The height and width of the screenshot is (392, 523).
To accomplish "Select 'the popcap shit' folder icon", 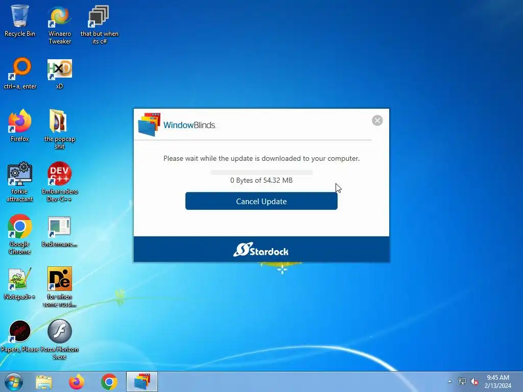I will point(59,129).
